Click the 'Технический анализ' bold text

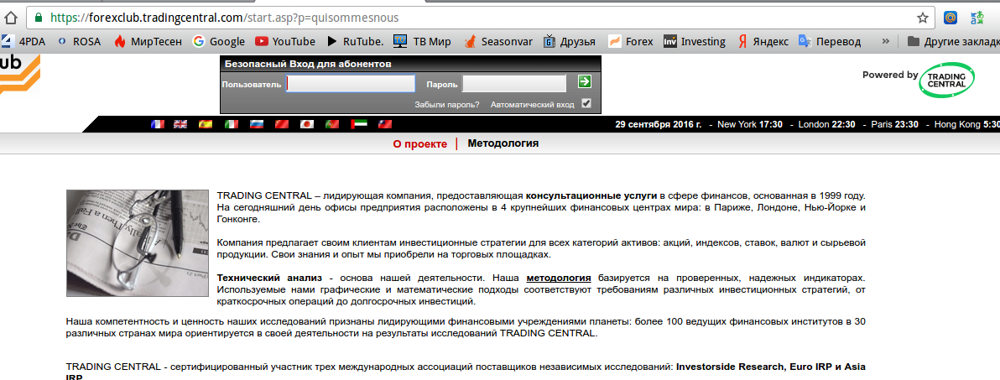[x=269, y=278]
